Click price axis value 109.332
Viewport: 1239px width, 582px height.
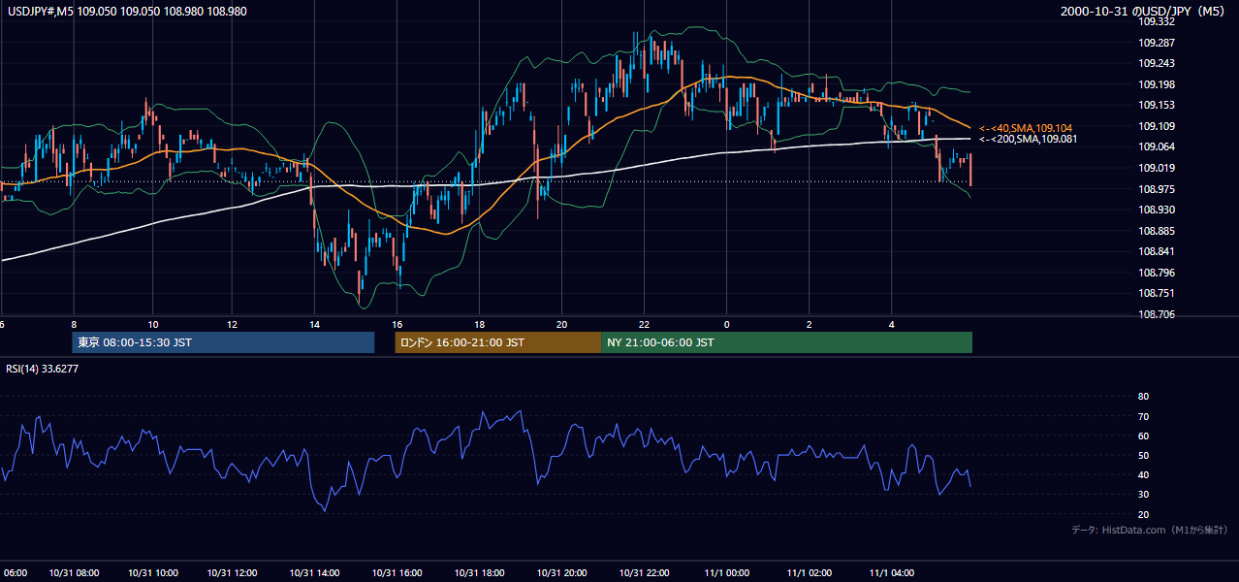tap(1157, 21)
